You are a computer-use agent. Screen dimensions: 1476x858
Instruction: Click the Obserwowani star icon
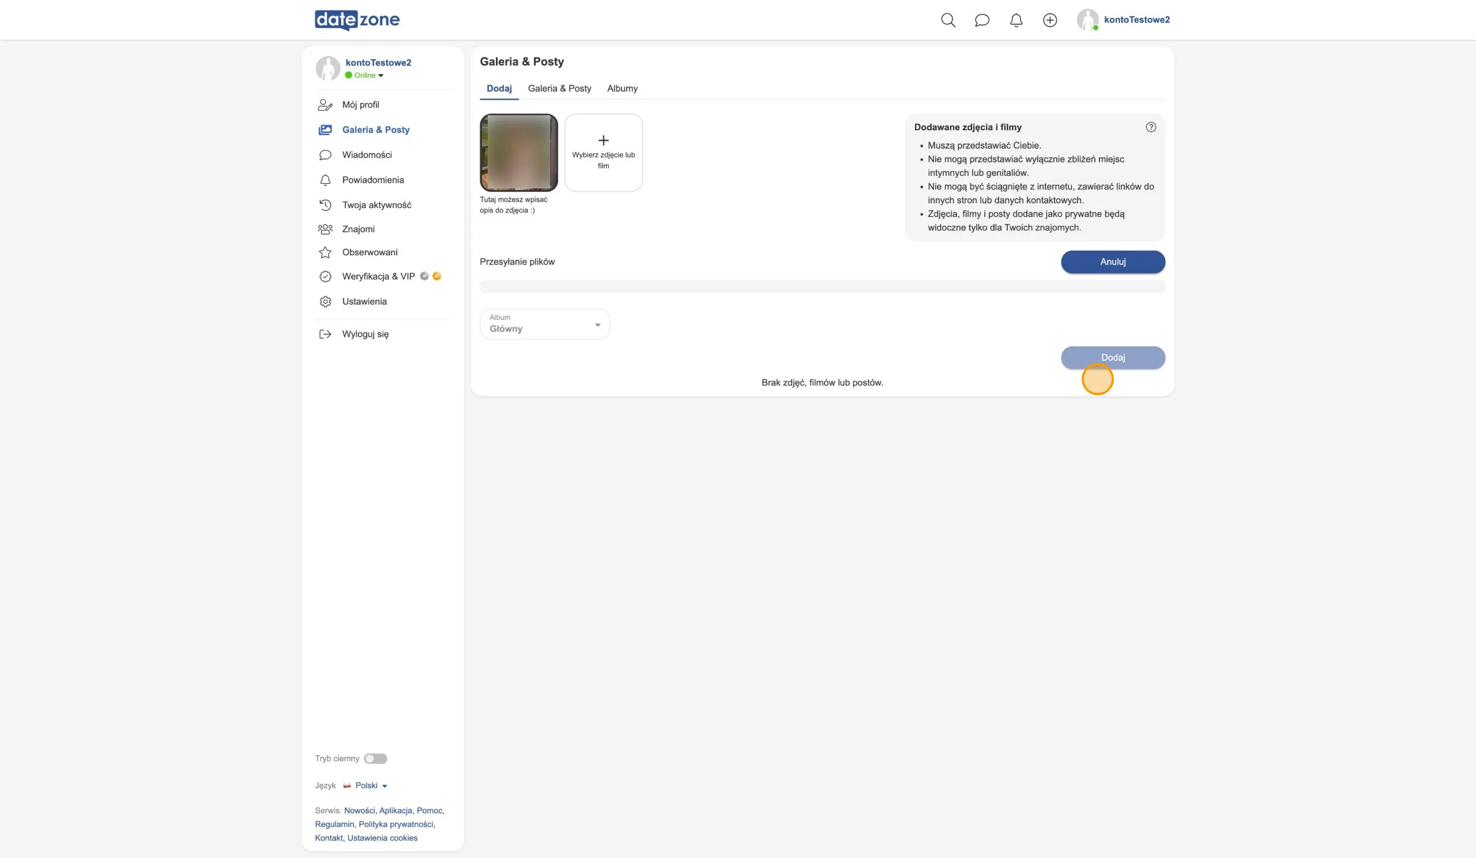coord(325,252)
